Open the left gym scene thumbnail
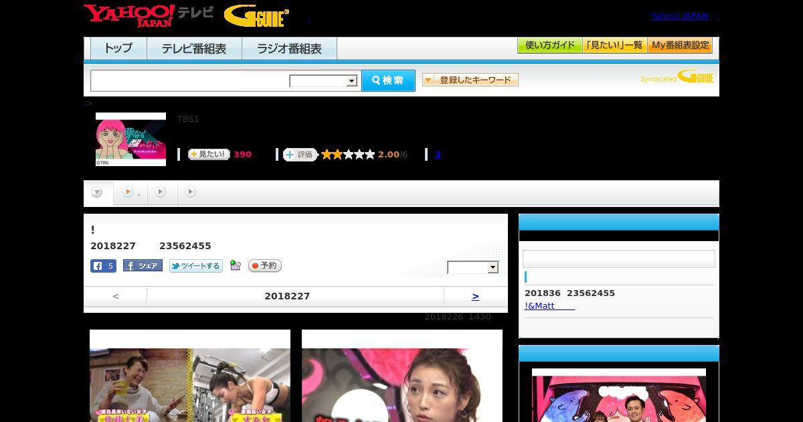This screenshot has height=422, width=803. (190, 376)
